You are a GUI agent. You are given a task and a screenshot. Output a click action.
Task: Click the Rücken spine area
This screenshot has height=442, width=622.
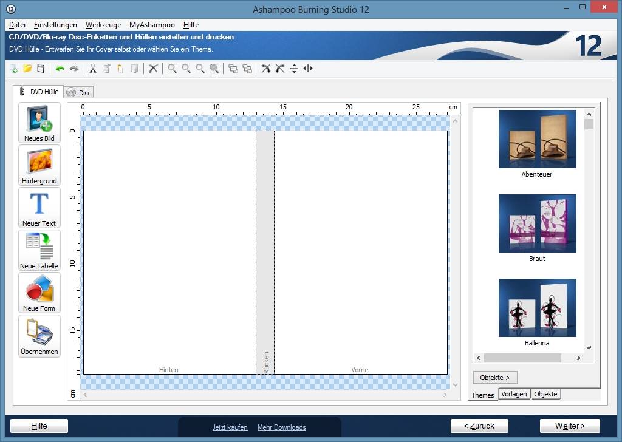265,253
